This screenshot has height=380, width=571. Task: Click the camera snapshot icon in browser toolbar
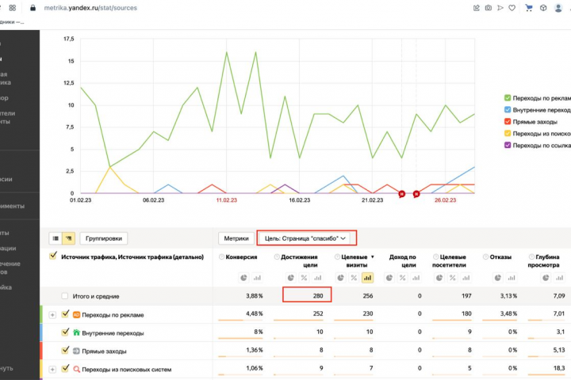(x=489, y=8)
